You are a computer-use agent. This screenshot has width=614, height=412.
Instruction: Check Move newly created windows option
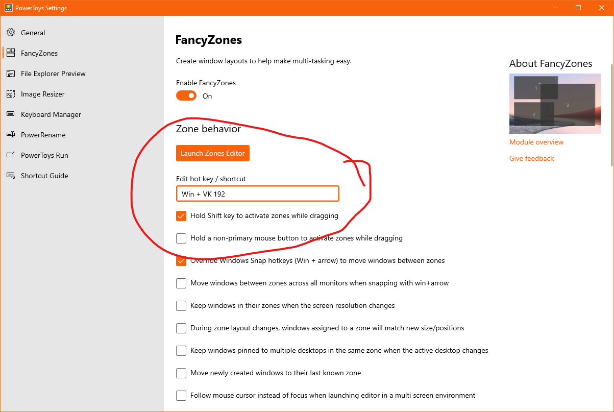(x=181, y=373)
